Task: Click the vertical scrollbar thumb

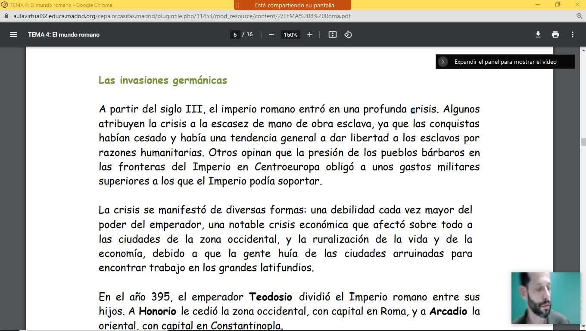Action: [583, 142]
